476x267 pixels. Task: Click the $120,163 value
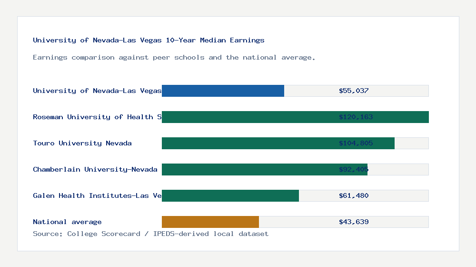[356, 117]
